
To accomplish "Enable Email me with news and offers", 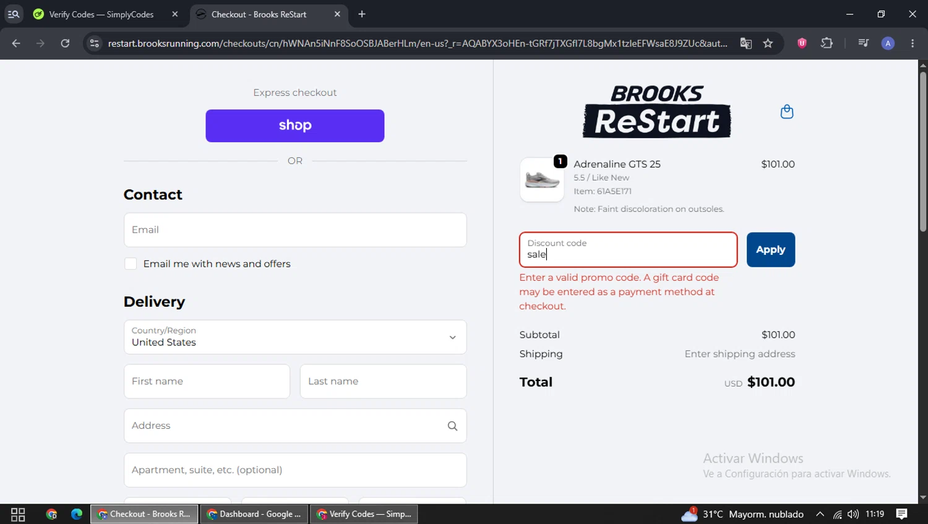I will coord(131,264).
